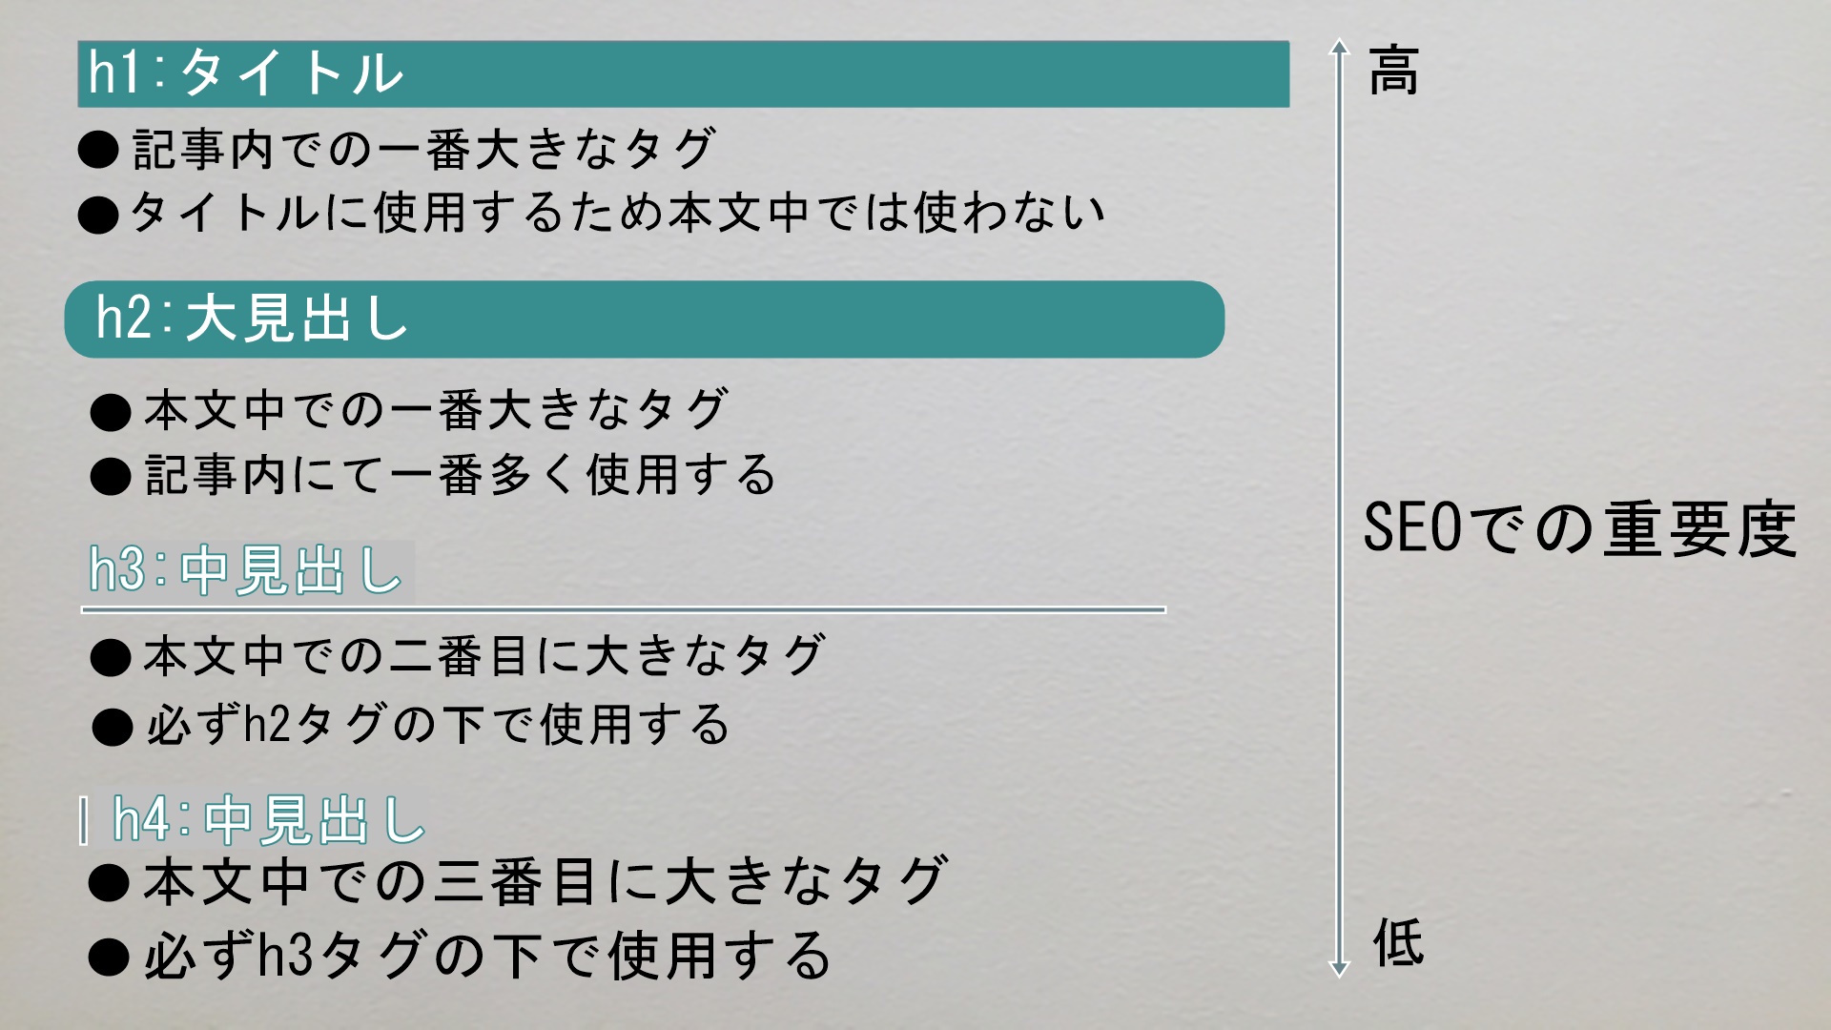
Task: Click the bullet before 記事内での一番大きなタグ
Action: pos(98,151)
